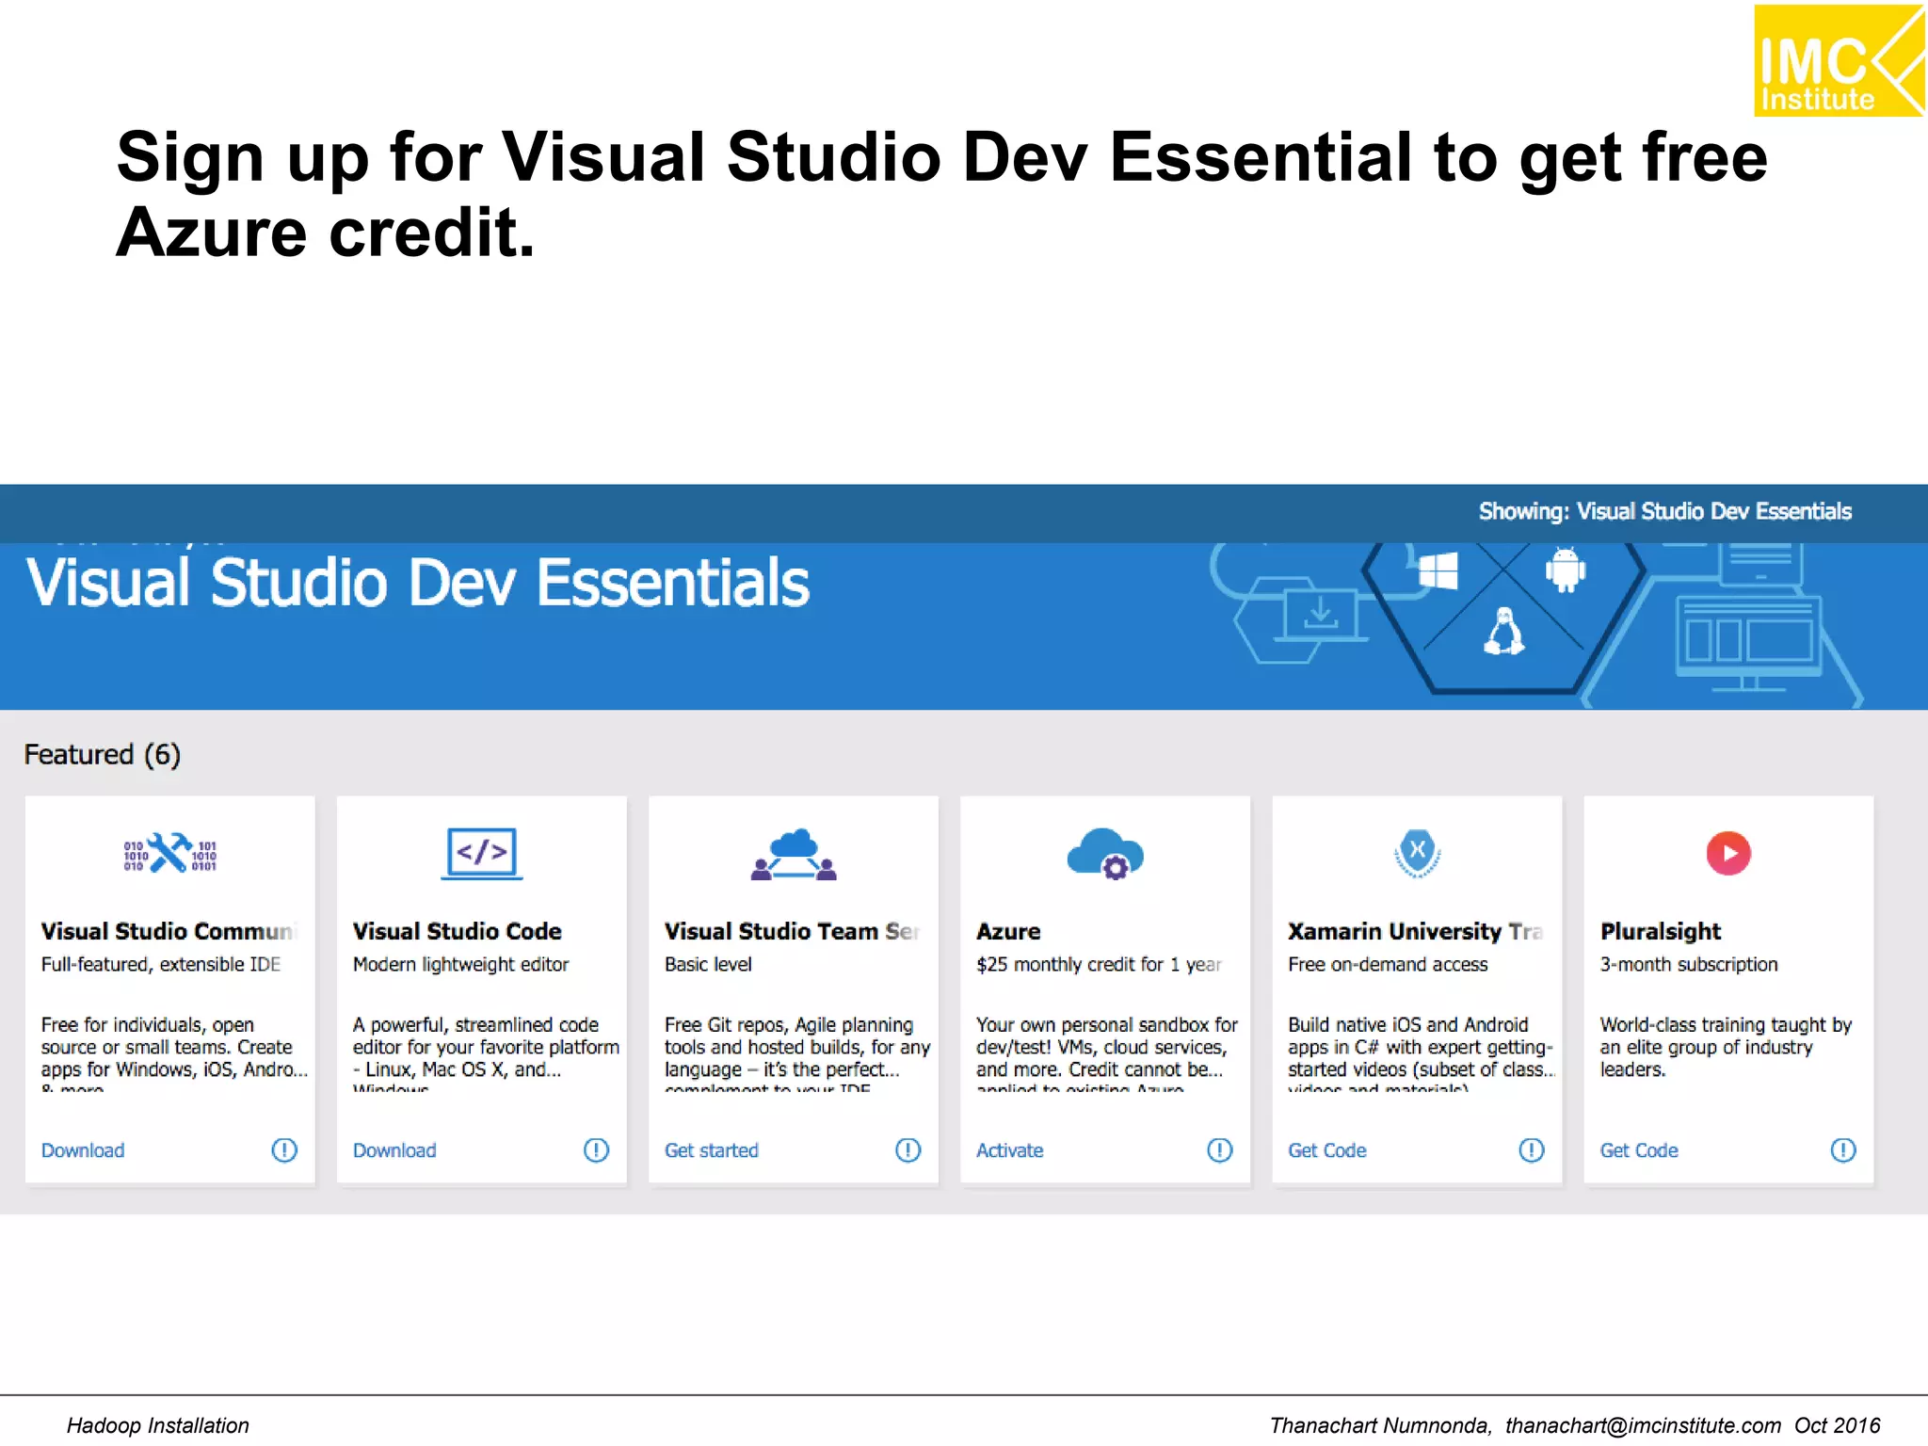Click the Xamarin University badge icon
This screenshot has width=1928, height=1446.
[x=1417, y=853]
